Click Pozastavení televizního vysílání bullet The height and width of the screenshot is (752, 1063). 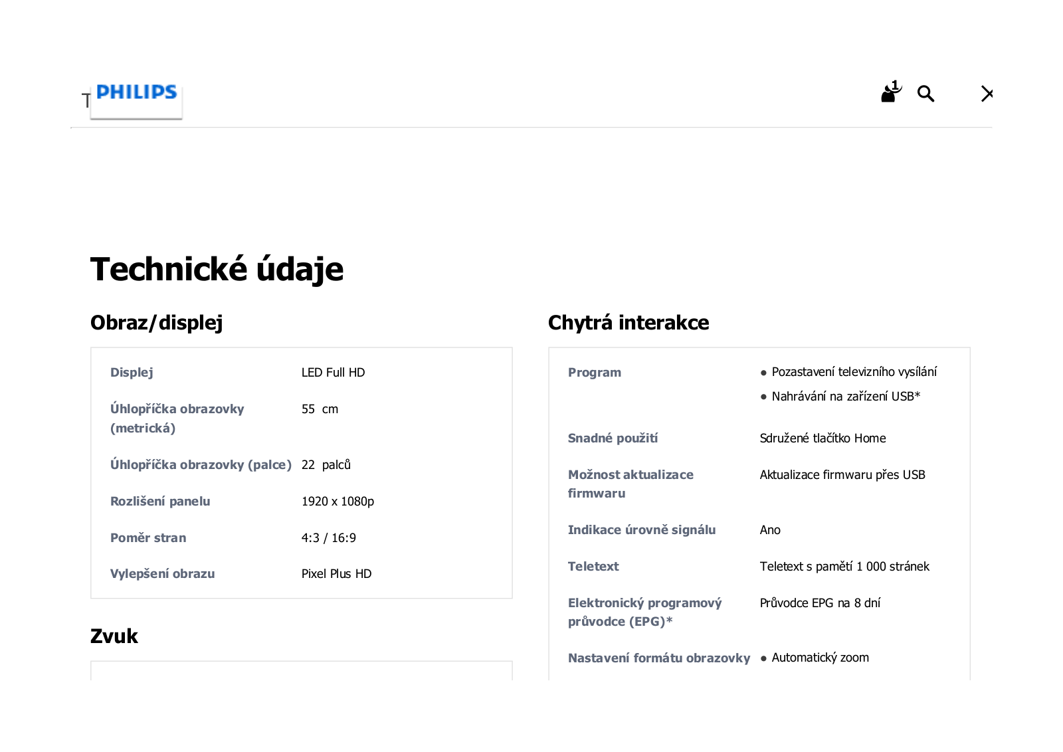[849, 372]
